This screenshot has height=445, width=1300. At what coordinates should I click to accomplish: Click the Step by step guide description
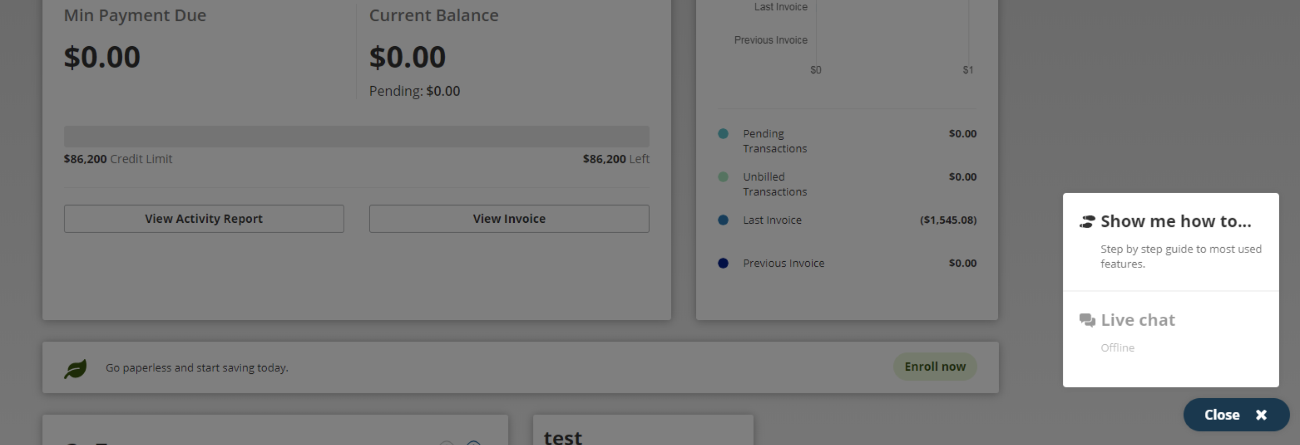1181,257
